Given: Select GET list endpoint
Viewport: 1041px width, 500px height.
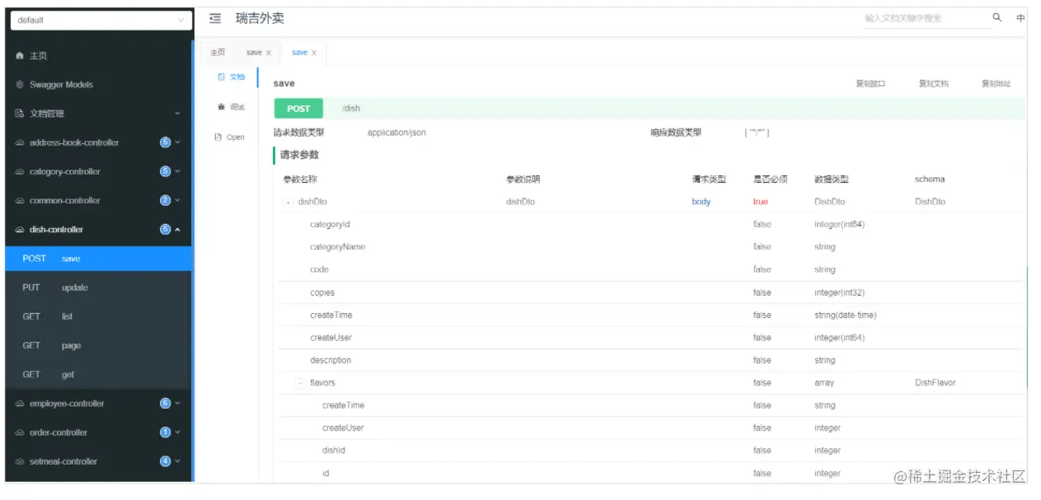Looking at the screenshot, I should tap(98, 316).
